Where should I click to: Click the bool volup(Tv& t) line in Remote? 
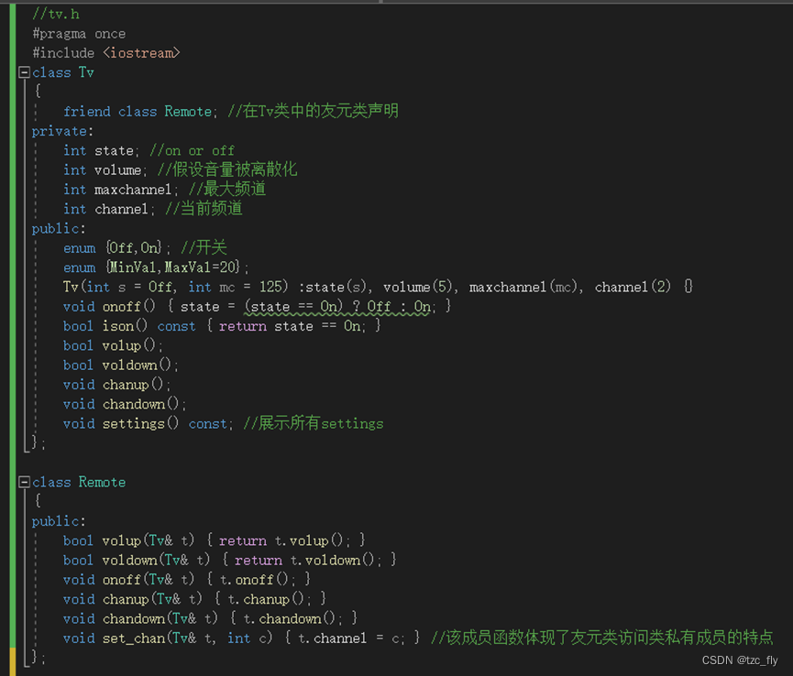coord(214,540)
